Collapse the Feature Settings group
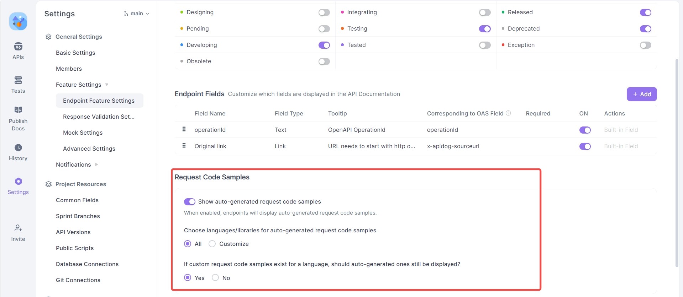 [107, 85]
